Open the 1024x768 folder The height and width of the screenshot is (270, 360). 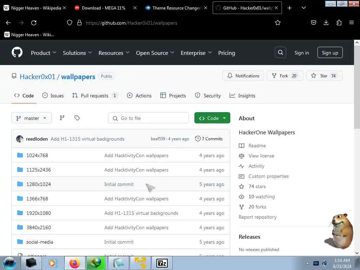(37, 155)
